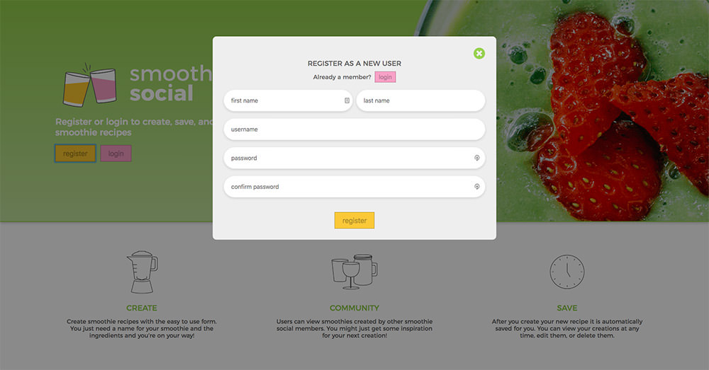Click the cups and glasses Community icon
The image size is (709, 370).
point(354,272)
